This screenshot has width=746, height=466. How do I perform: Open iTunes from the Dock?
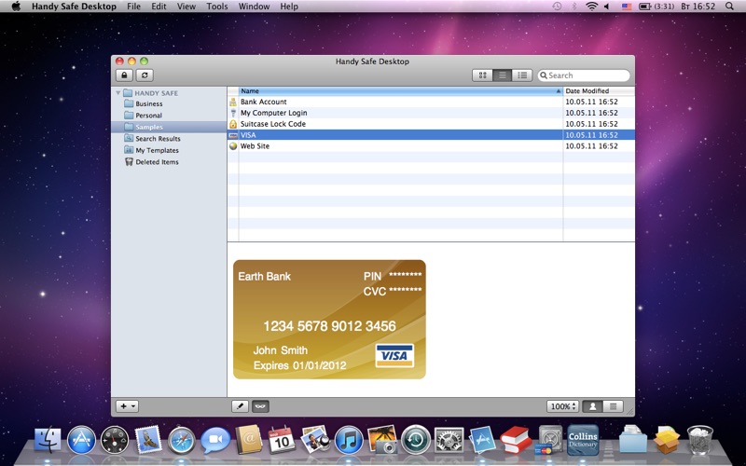point(349,440)
